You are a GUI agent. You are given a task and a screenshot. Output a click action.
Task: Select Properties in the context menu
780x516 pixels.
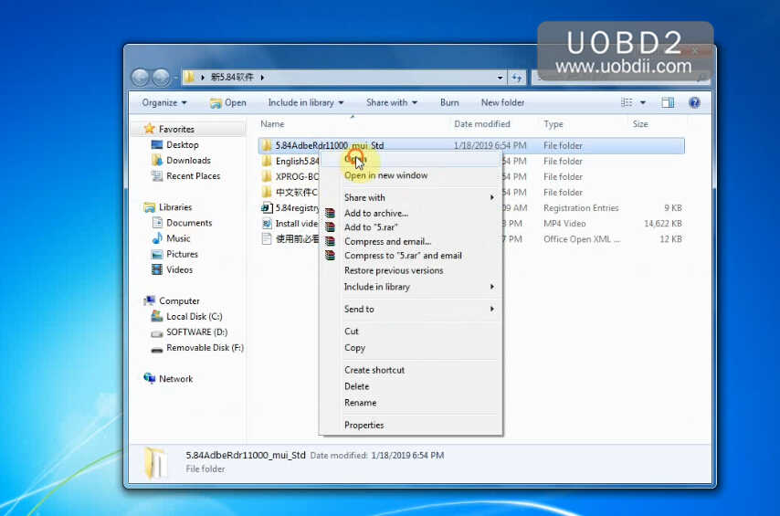(364, 426)
